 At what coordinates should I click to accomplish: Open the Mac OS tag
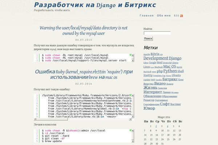[169, 66]
